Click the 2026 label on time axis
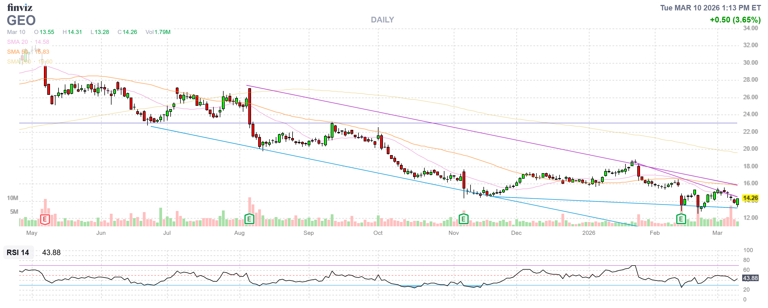This screenshot has width=768, height=308. tap(589, 233)
